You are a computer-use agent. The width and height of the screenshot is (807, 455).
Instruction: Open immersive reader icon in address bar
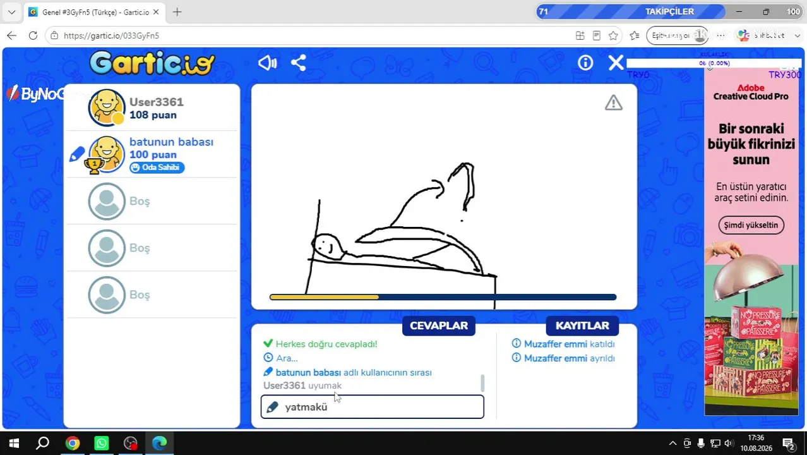597,35
